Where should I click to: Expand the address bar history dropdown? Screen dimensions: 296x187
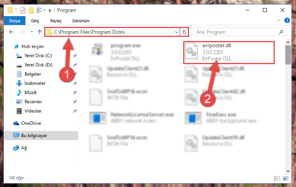click(177, 32)
